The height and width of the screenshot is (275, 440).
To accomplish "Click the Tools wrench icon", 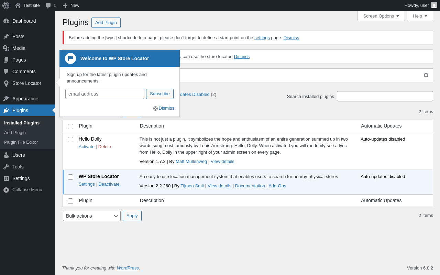I will pyautogui.click(x=6, y=167).
